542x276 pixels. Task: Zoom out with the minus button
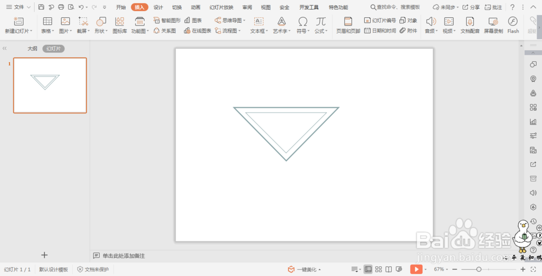(x=455, y=269)
